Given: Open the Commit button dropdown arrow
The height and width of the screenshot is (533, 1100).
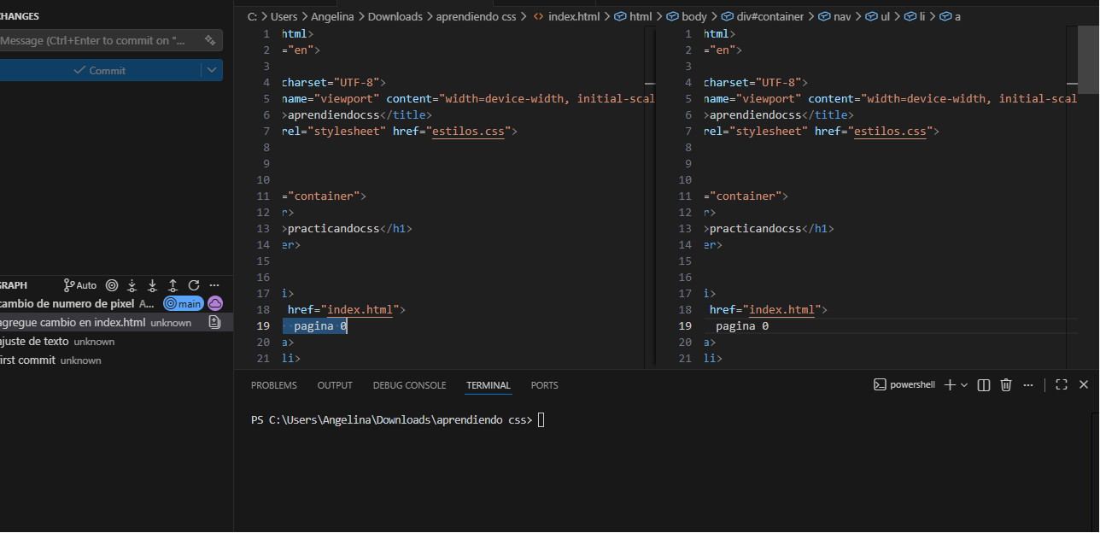Looking at the screenshot, I should (x=212, y=70).
